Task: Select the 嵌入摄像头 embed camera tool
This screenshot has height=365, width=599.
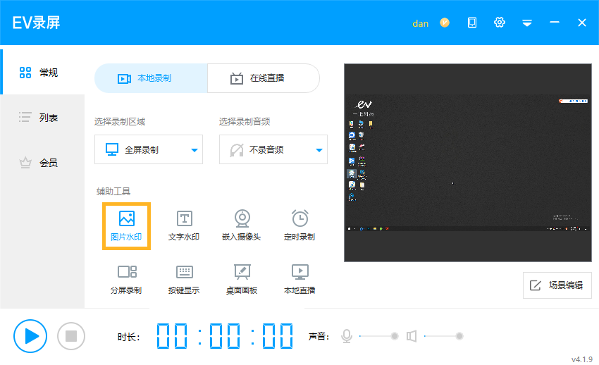Action: [242, 226]
